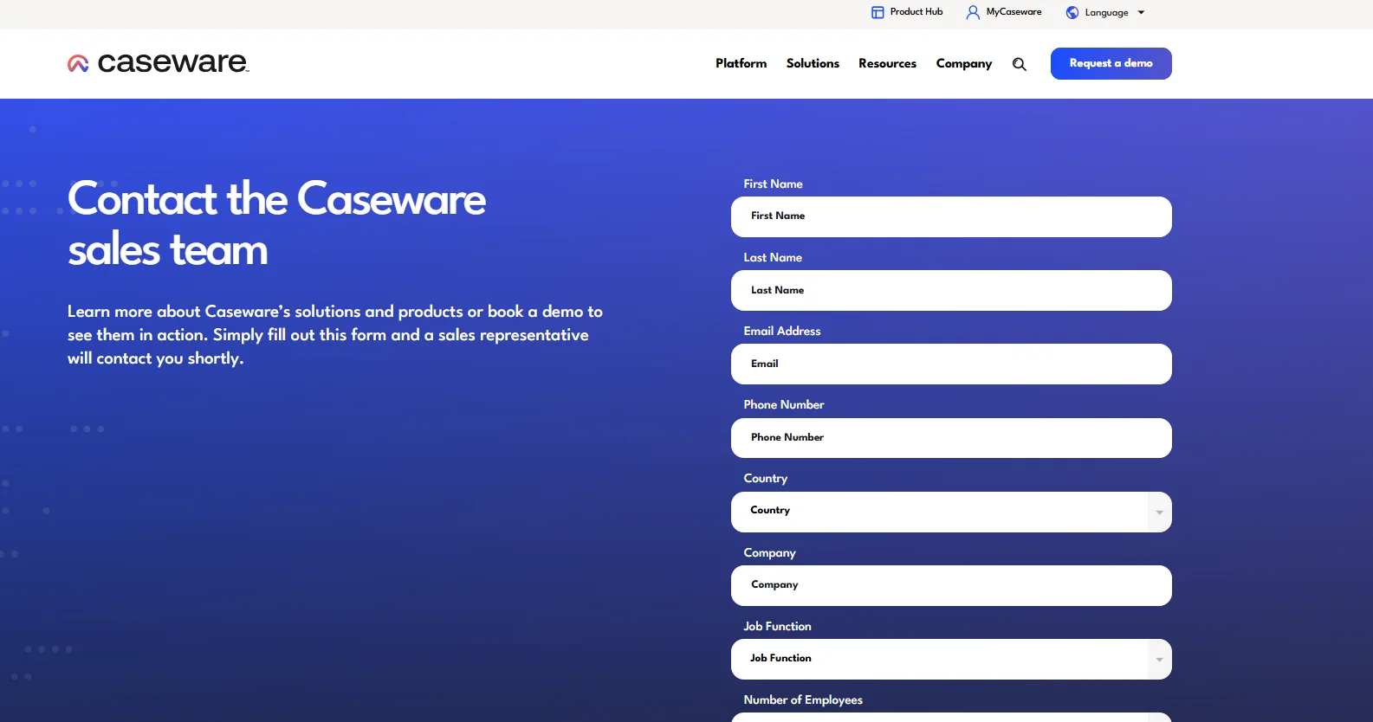Click the Caseware logo
The width and height of the screenshot is (1373, 722).
[x=159, y=62]
